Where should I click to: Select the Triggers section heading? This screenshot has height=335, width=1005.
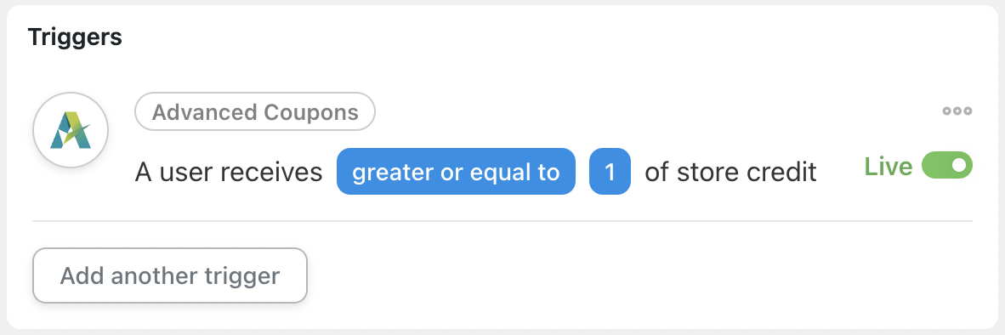[75, 37]
